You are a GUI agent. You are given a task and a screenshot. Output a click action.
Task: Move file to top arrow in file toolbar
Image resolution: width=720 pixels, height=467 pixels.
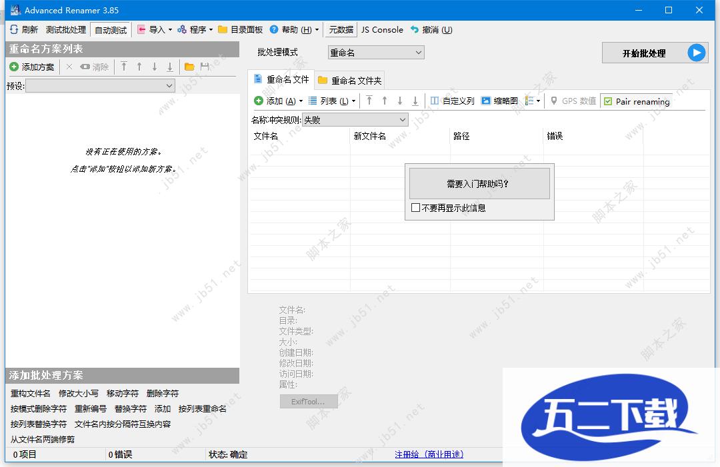369,101
